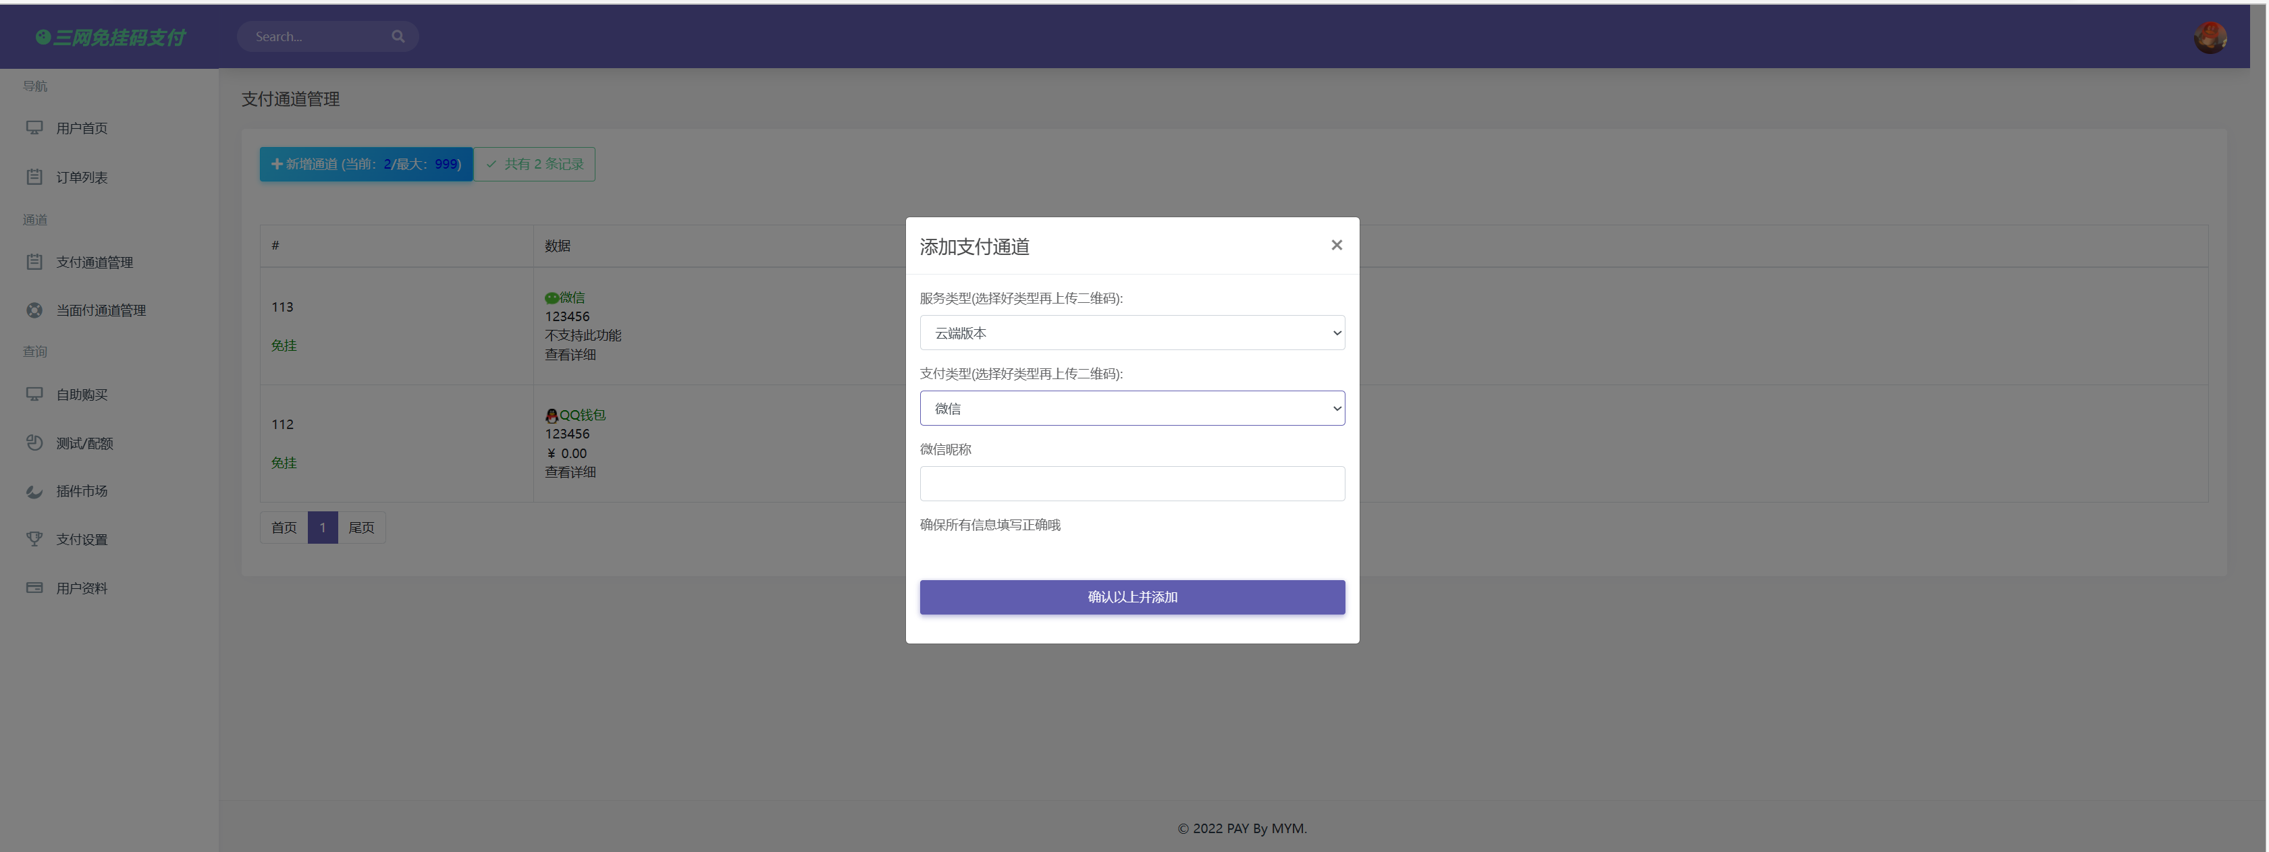The height and width of the screenshot is (852, 2269).
Task: Select 支付通道管理 in the sidebar
Action: point(95,262)
